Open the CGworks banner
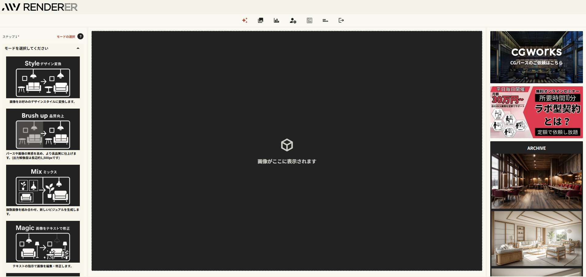Viewport: 586px width, 277px height. [536, 57]
